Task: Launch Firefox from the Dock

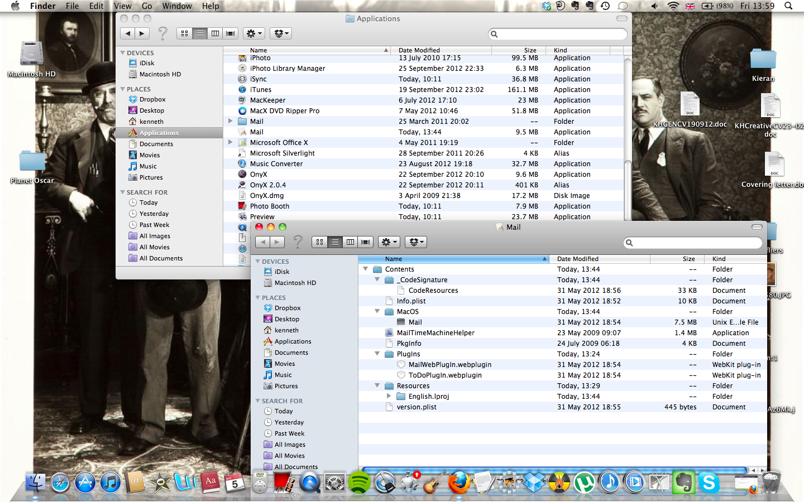Action: (460, 482)
